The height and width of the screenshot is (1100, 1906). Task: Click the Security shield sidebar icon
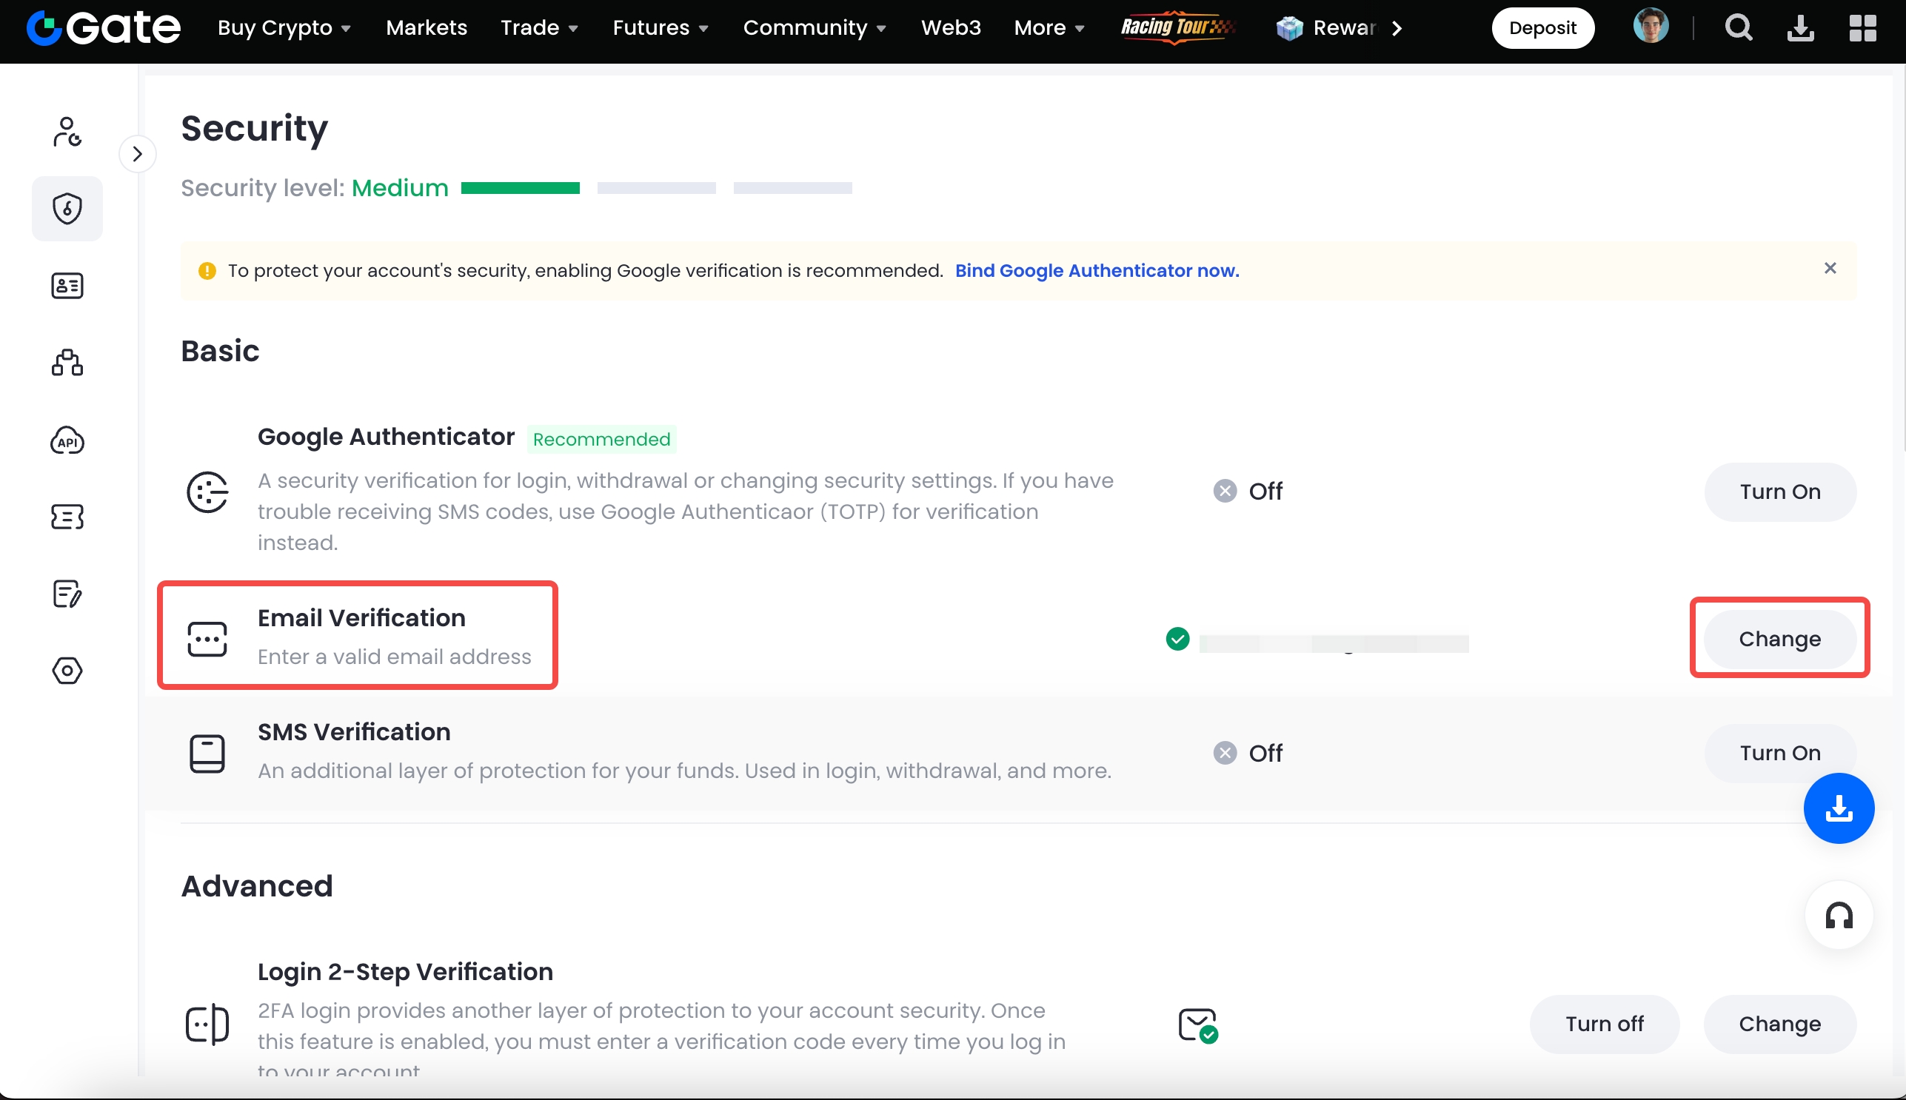pyautogui.click(x=67, y=209)
